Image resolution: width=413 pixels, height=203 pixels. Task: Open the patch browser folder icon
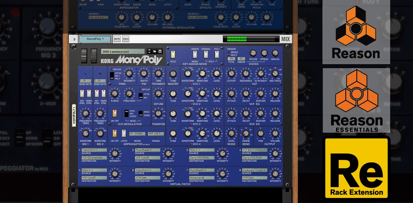pos(155,51)
